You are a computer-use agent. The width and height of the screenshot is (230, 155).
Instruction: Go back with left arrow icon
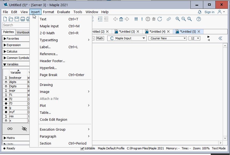115,19
